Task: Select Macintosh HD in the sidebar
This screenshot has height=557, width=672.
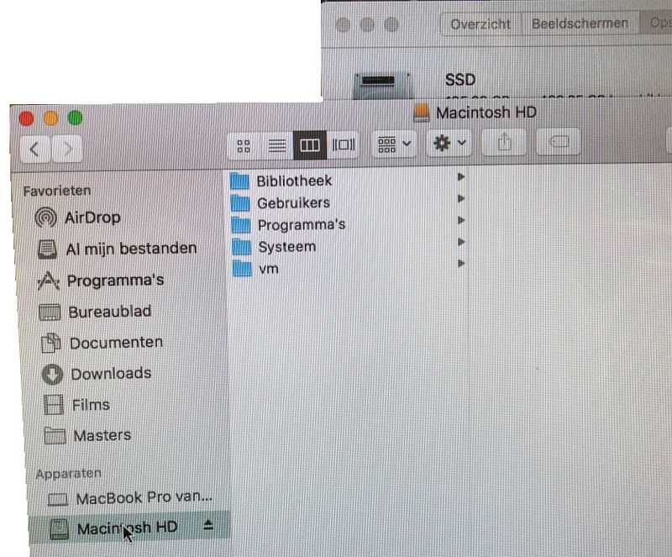Action: click(x=129, y=528)
